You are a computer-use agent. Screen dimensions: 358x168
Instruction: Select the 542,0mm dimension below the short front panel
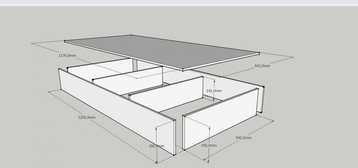pyautogui.click(x=243, y=138)
